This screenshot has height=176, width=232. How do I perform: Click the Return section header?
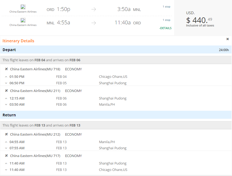(116, 115)
